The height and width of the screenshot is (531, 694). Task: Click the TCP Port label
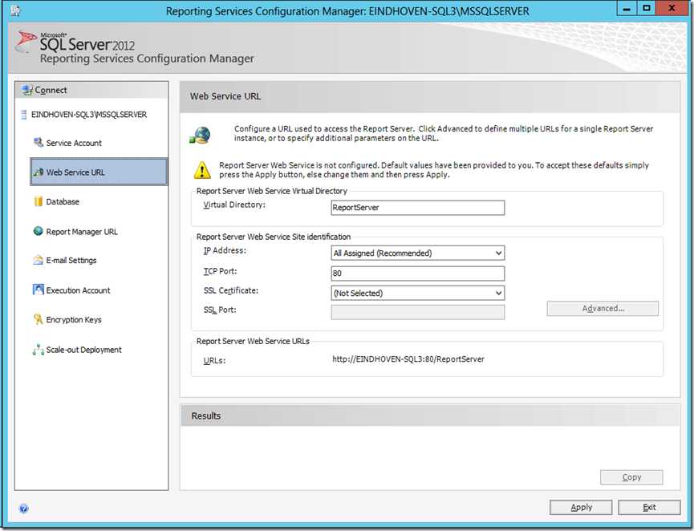point(220,271)
